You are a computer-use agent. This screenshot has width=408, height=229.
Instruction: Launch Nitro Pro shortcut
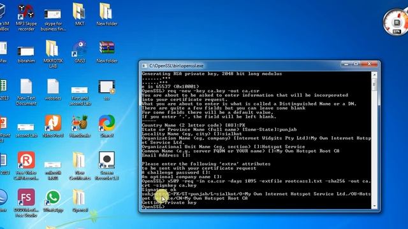(53, 126)
